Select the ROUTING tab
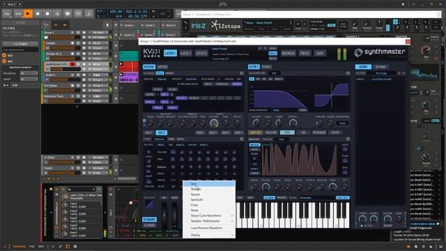The height and width of the screenshot is (251, 446). 149,67
